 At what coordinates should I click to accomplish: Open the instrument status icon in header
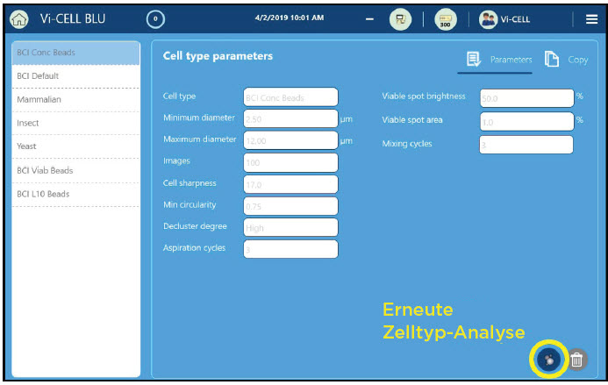[x=400, y=19]
